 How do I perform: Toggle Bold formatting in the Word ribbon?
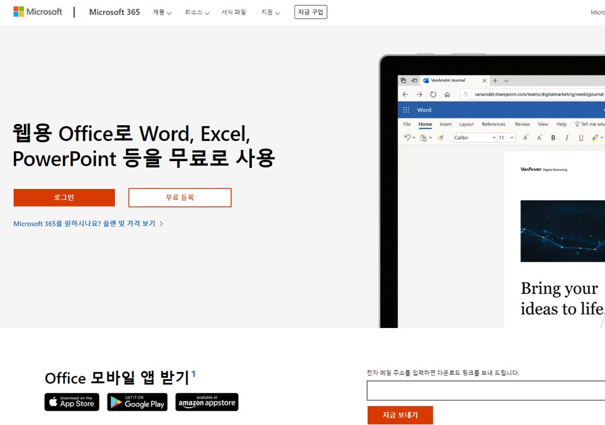[552, 137]
